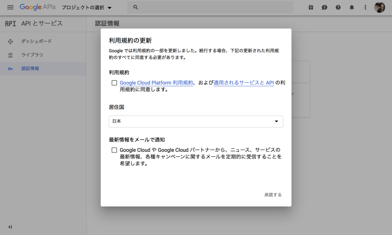Open the user account avatar
392x235 pixels.
379,7
